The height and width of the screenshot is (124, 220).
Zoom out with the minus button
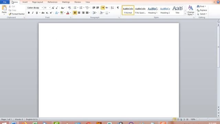click(x=198, y=120)
